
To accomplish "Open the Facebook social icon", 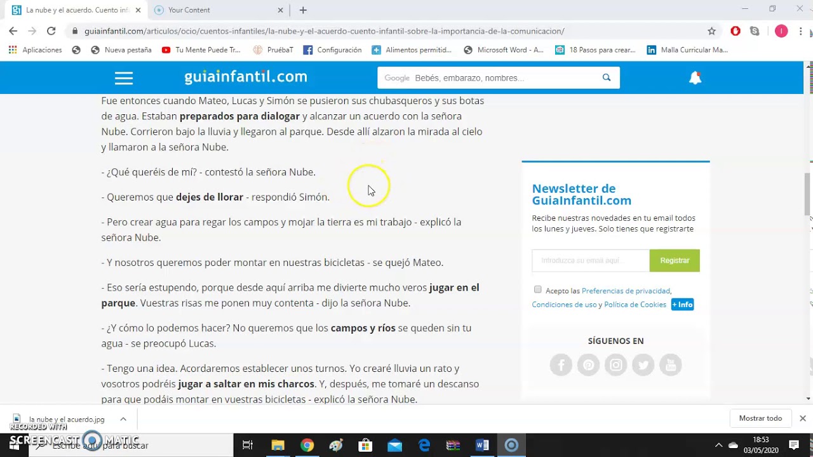I will [x=561, y=364].
